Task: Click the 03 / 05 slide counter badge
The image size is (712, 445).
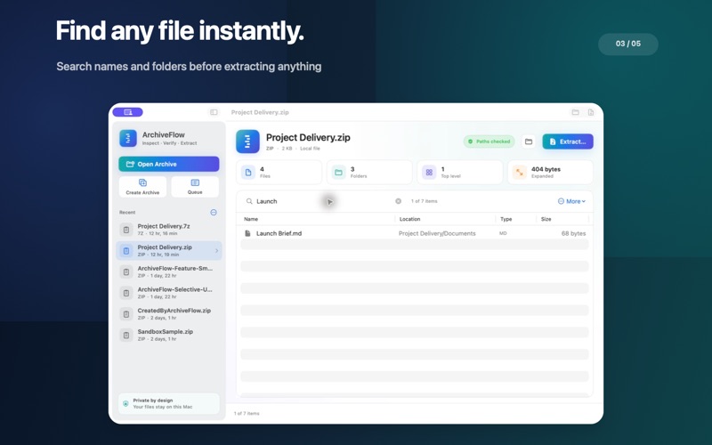Action: (x=628, y=44)
